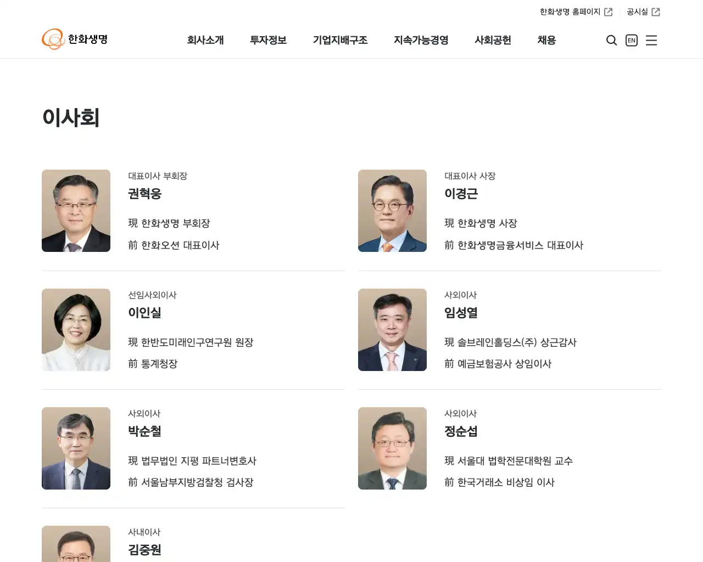Open the 회사소개 menu
The height and width of the screenshot is (562, 703).
(205, 40)
